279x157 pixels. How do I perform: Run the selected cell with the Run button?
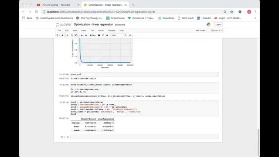tap(93, 35)
